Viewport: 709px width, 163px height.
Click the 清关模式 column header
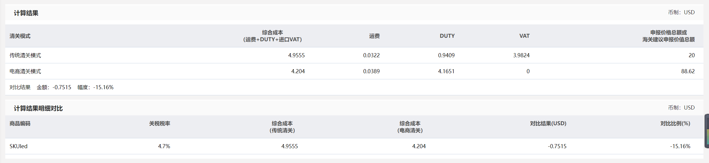point(20,36)
